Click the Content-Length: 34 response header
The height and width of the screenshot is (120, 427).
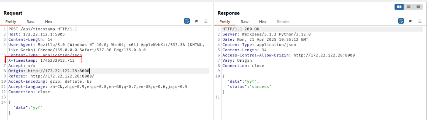244,50
